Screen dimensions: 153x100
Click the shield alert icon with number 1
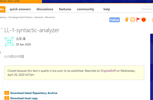(144, 20)
